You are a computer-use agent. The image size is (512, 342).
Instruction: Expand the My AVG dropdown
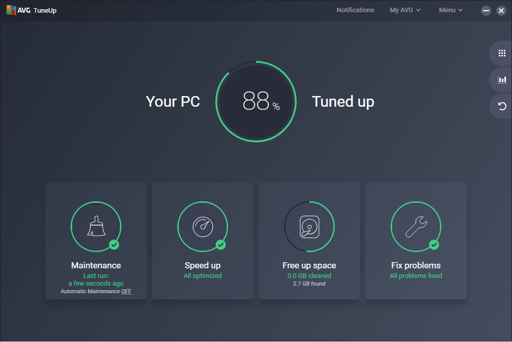(x=405, y=10)
